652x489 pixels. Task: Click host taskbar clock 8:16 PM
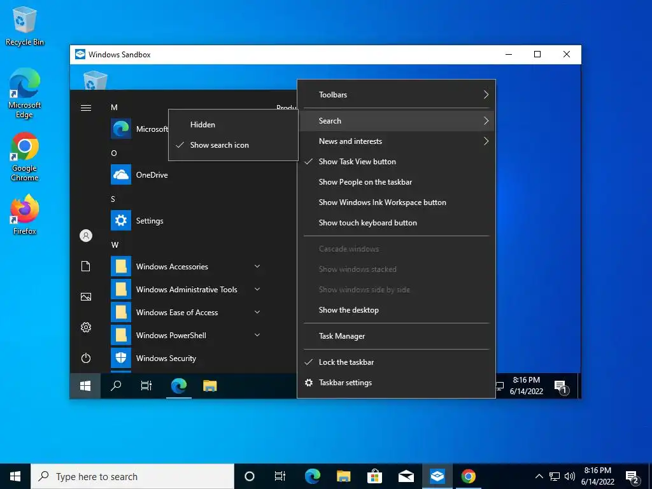(x=597, y=476)
